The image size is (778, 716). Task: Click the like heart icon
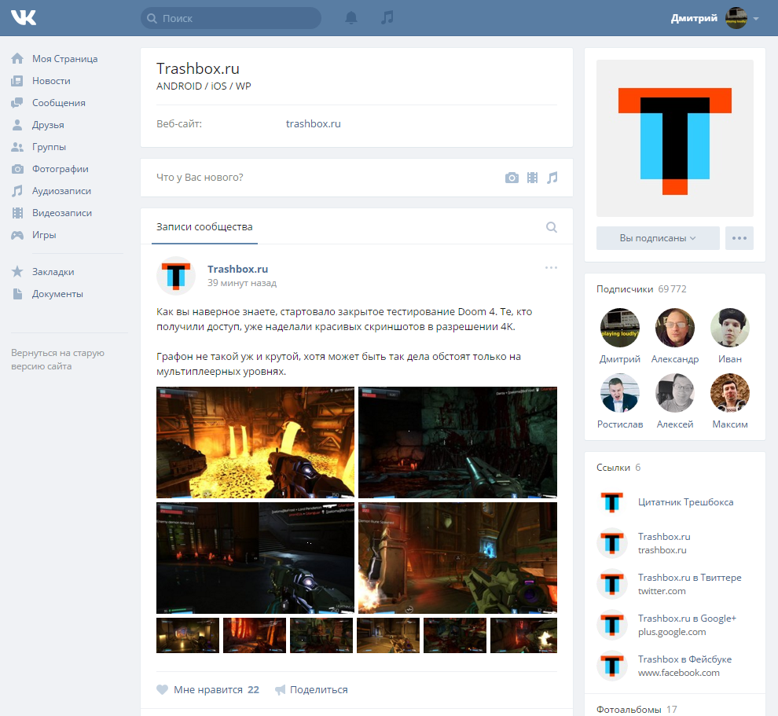pyautogui.click(x=162, y=690)
